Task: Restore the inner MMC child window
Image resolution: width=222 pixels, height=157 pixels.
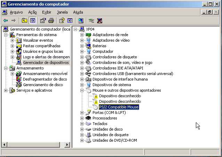Action: click(x=210, y=12)
